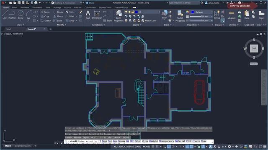Toggle MODEL space button in status bar

coord(146,146)
